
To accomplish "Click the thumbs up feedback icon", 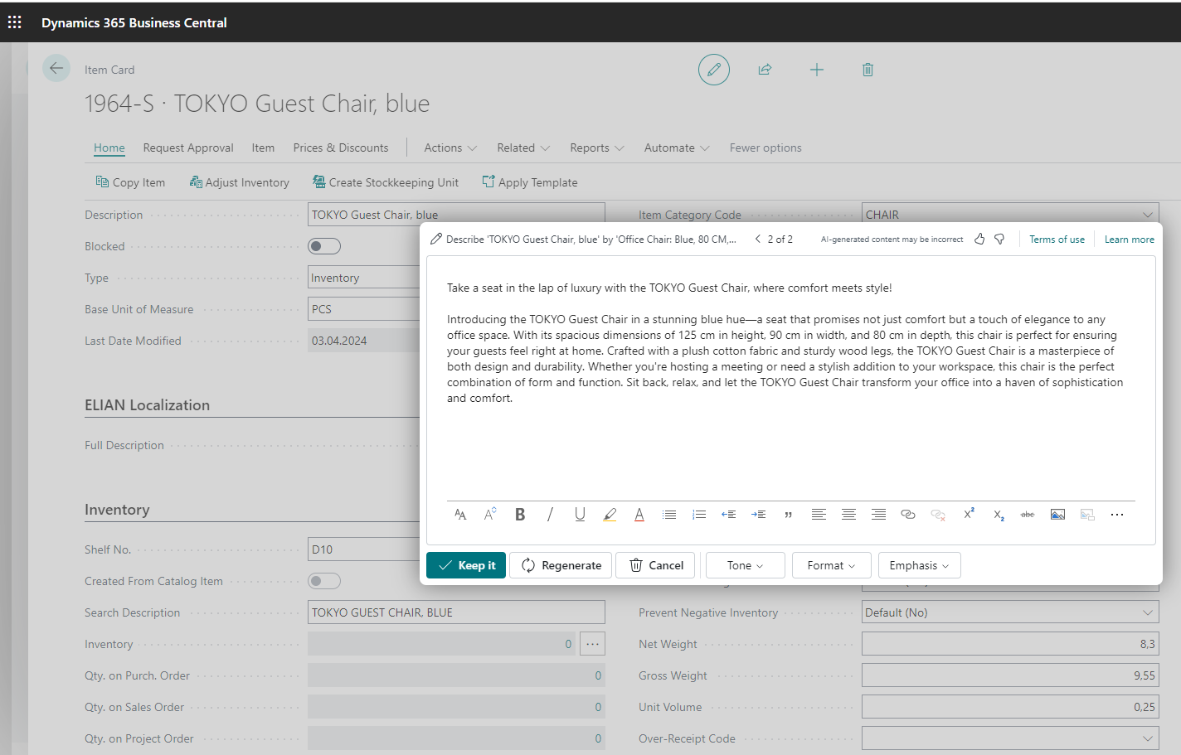I will 979,239.
